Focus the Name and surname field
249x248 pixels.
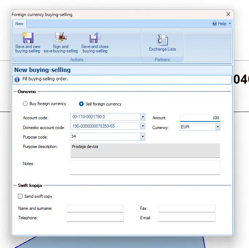(95, 208)
